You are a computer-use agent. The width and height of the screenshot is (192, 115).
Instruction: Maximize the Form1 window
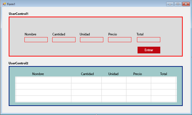[x=178, y=4]
